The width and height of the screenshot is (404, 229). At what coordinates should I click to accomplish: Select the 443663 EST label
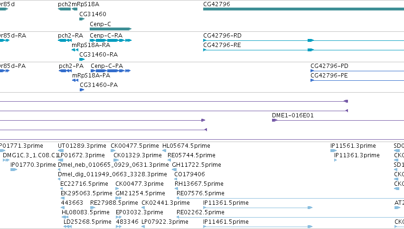pyautogui.click(x=72, y=203)
